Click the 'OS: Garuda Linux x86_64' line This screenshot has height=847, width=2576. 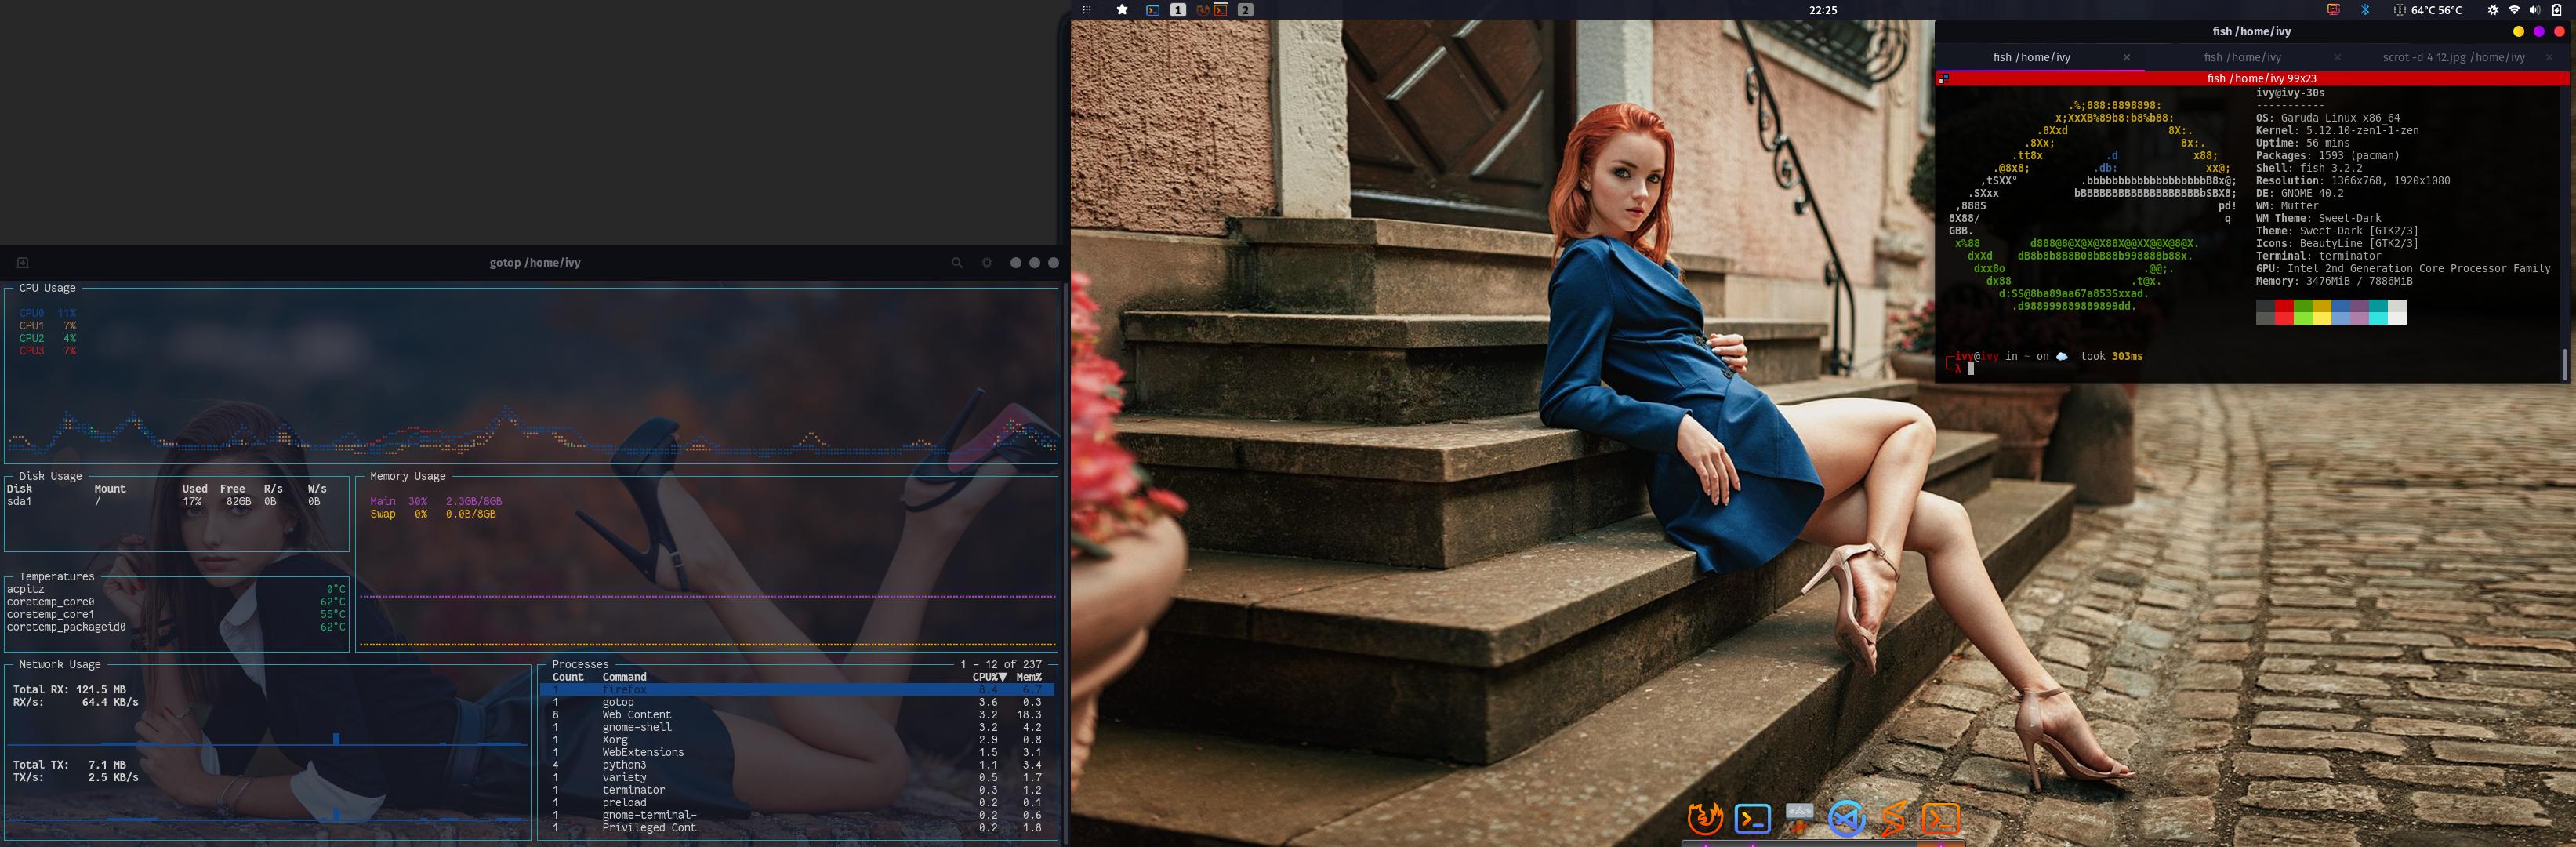point(2327,118)
